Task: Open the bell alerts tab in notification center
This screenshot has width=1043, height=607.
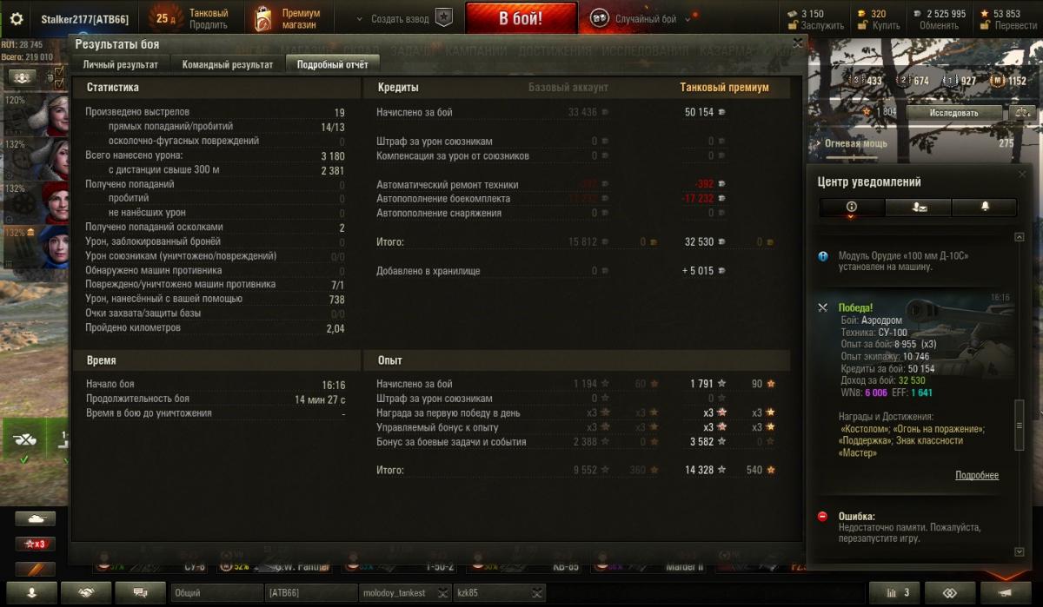Action: coord(985,207)
